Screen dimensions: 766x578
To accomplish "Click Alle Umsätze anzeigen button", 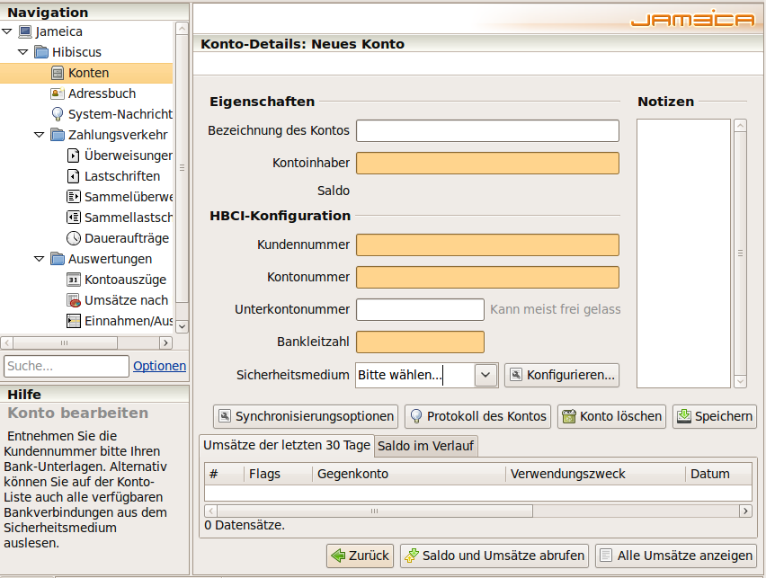I will (x=675, y=556).
